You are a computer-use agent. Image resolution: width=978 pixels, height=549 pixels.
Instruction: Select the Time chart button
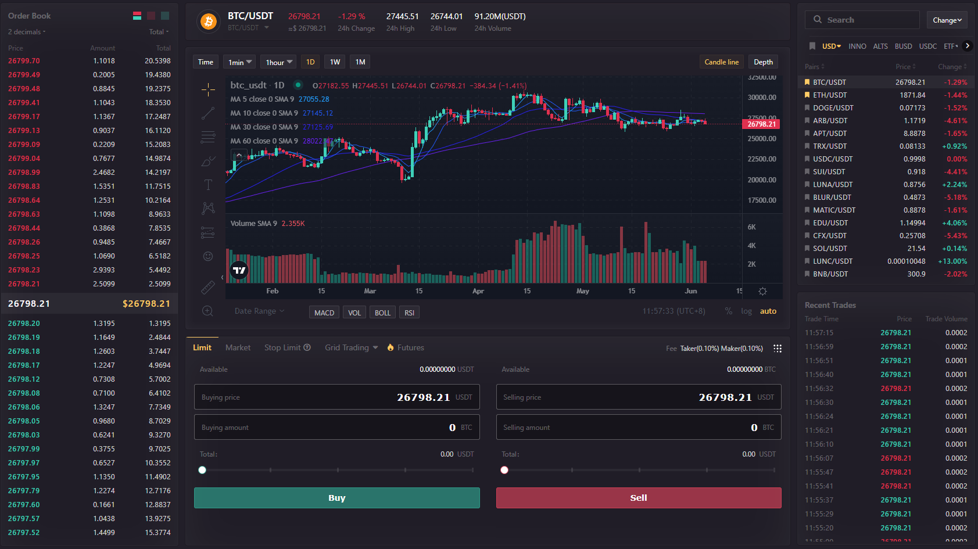[x=206, y=62]
